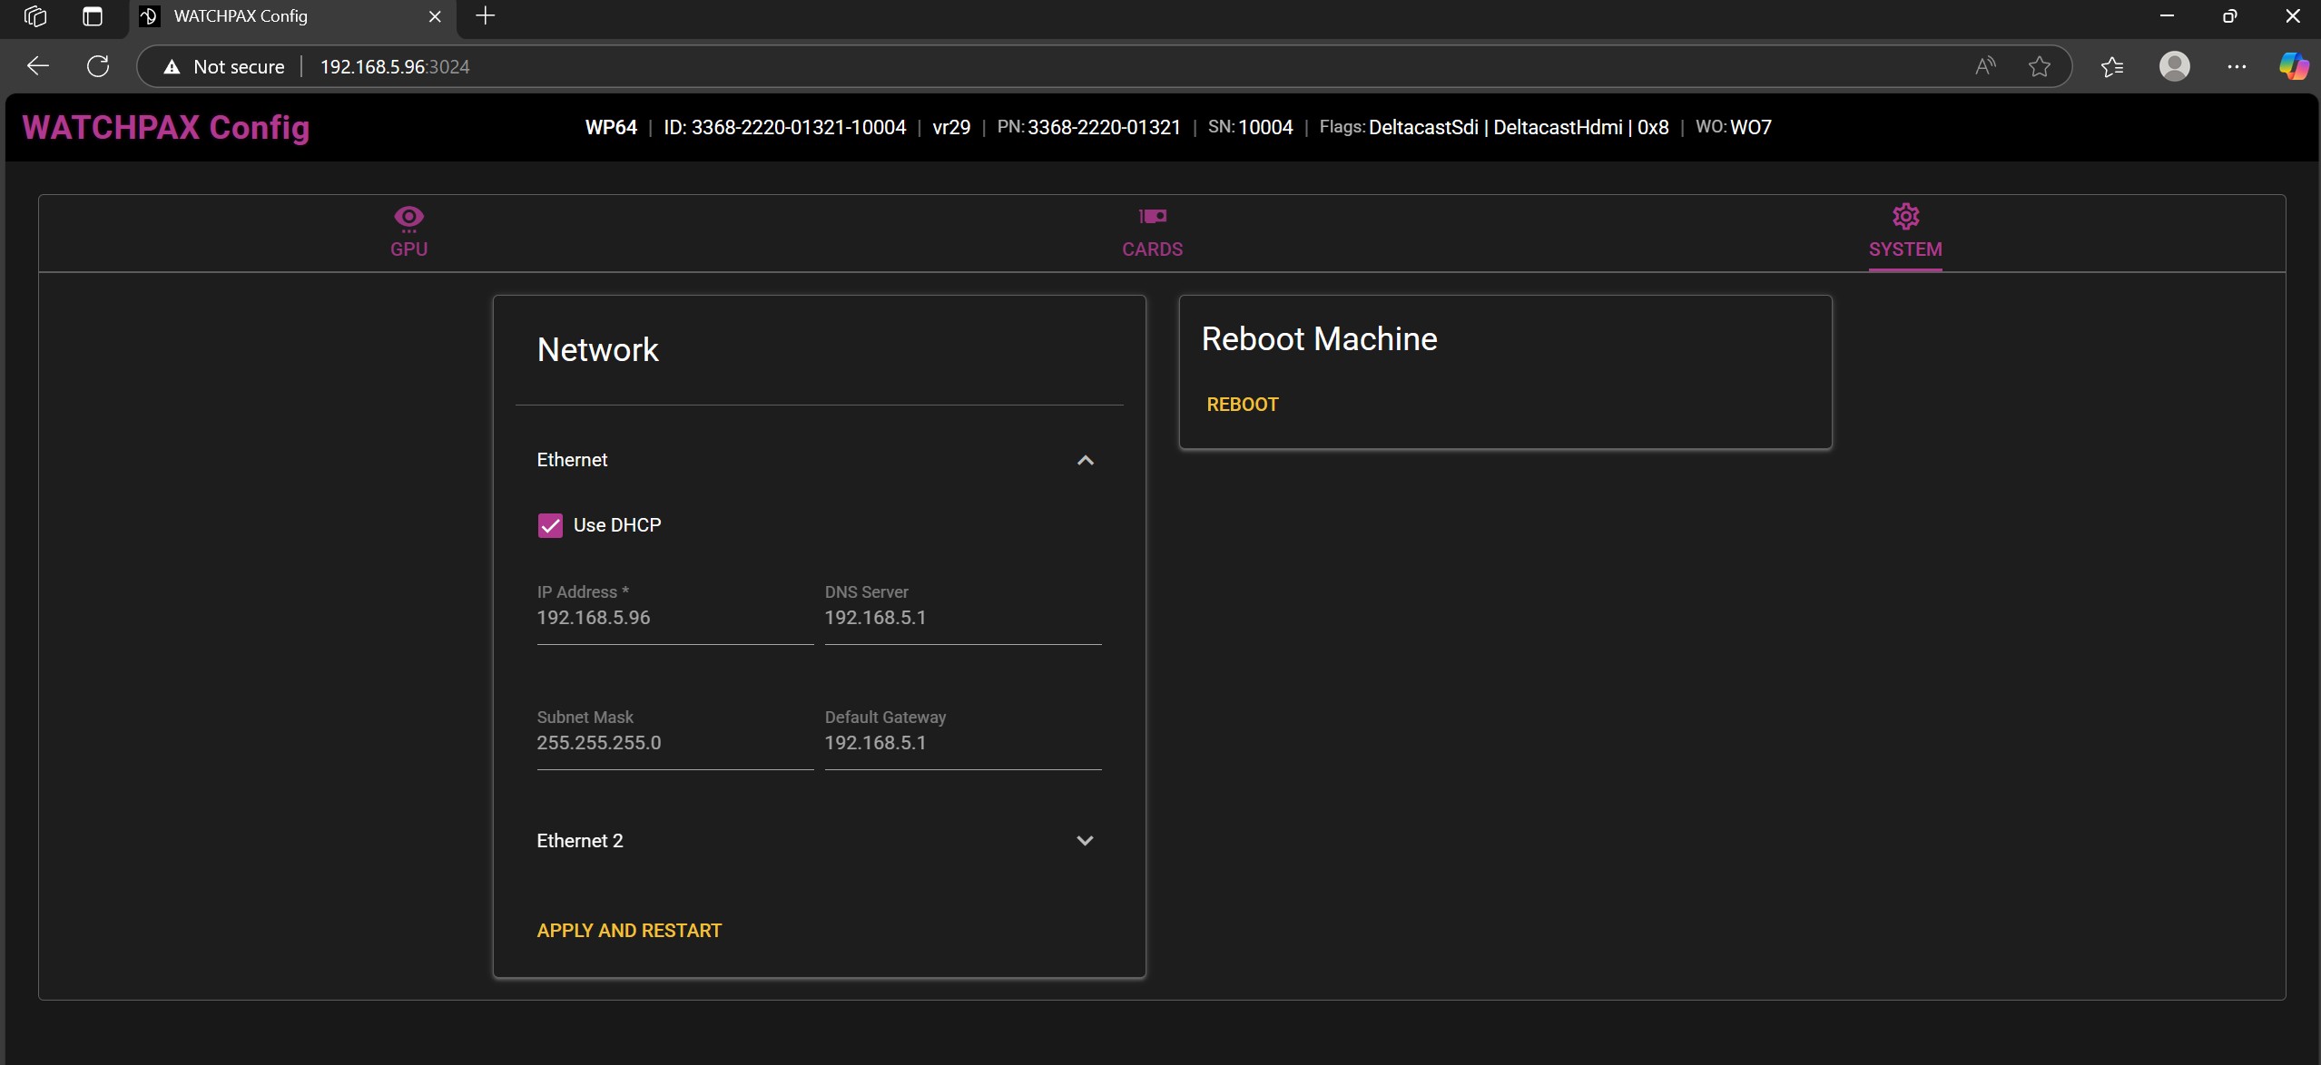This screenshot has width=2321, height=1065.
Task: Open browser settings and more menu
Action: pos(2237,65)
